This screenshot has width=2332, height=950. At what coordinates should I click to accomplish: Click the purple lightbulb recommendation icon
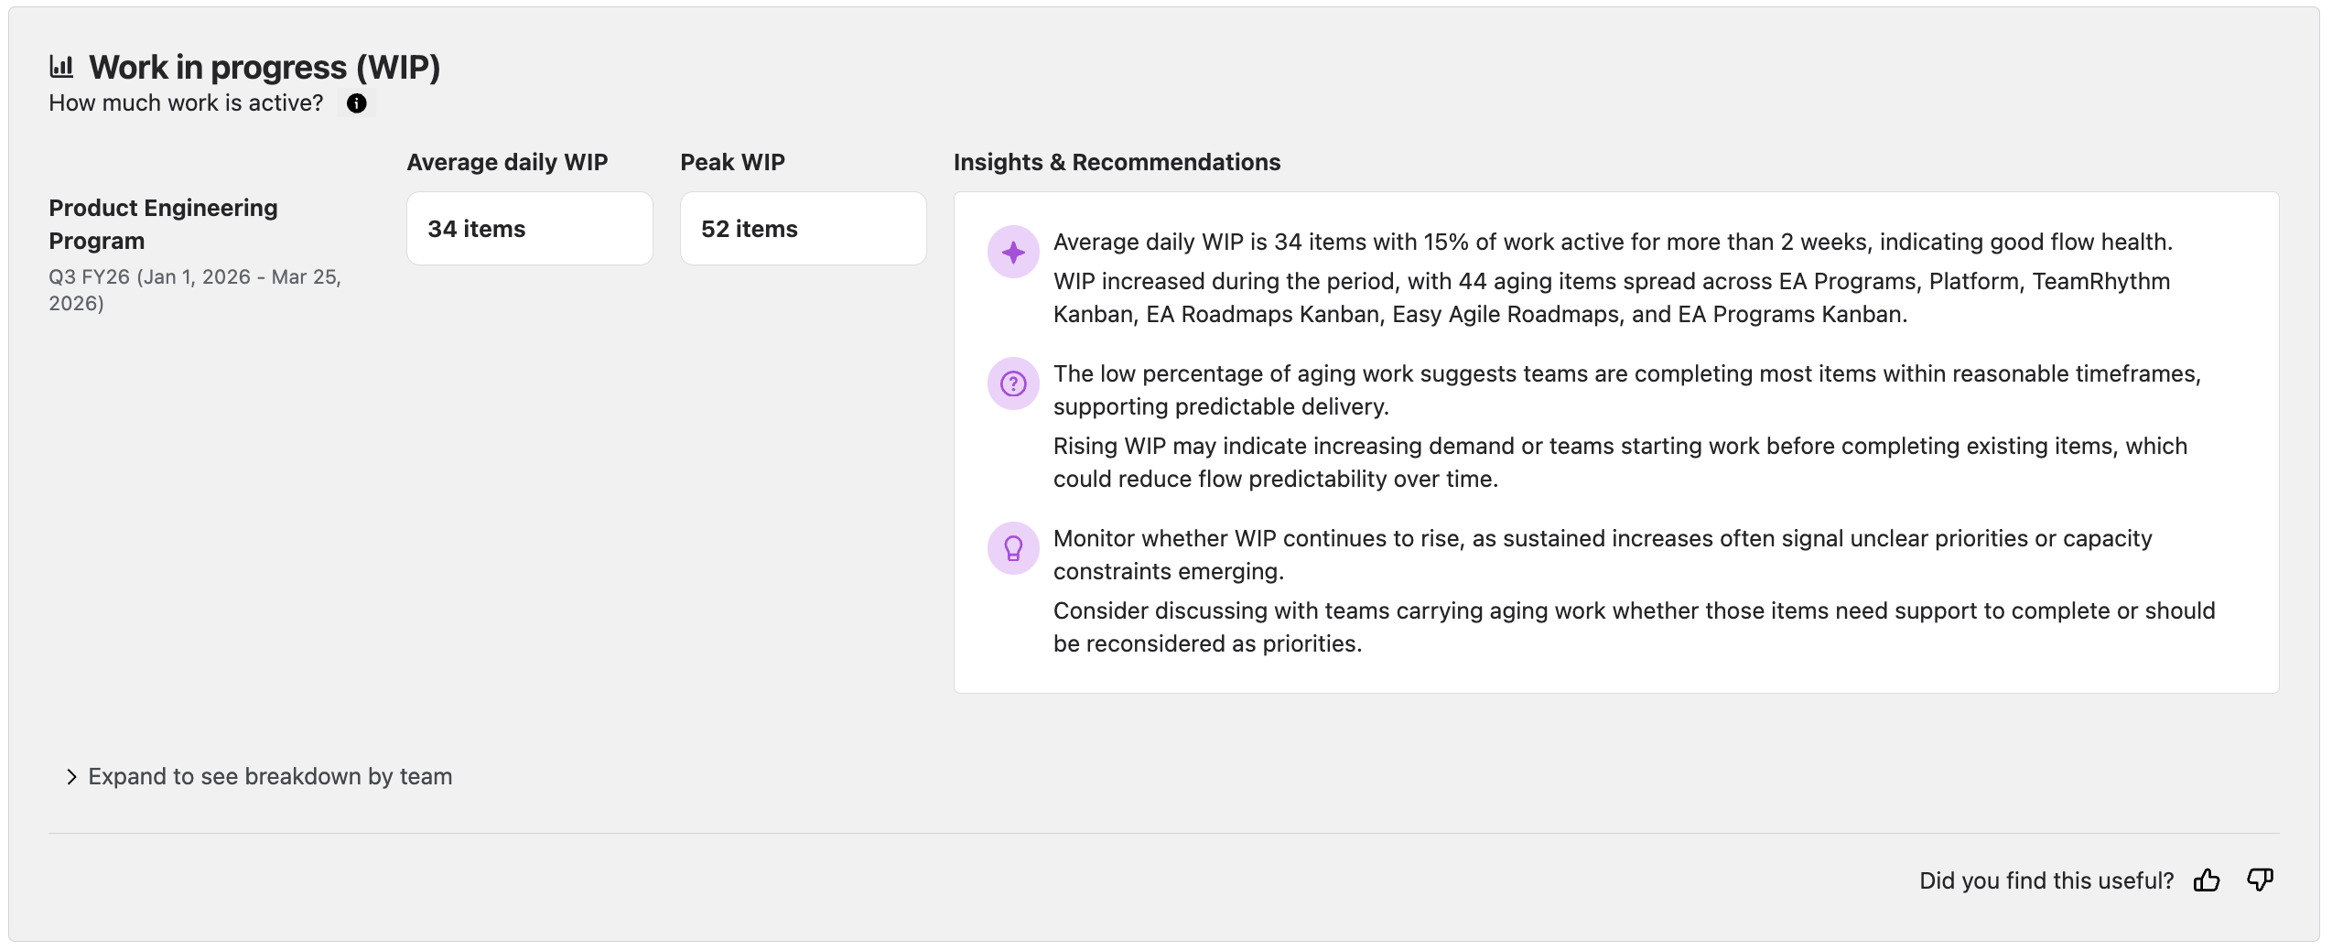tap(1013, 548)
